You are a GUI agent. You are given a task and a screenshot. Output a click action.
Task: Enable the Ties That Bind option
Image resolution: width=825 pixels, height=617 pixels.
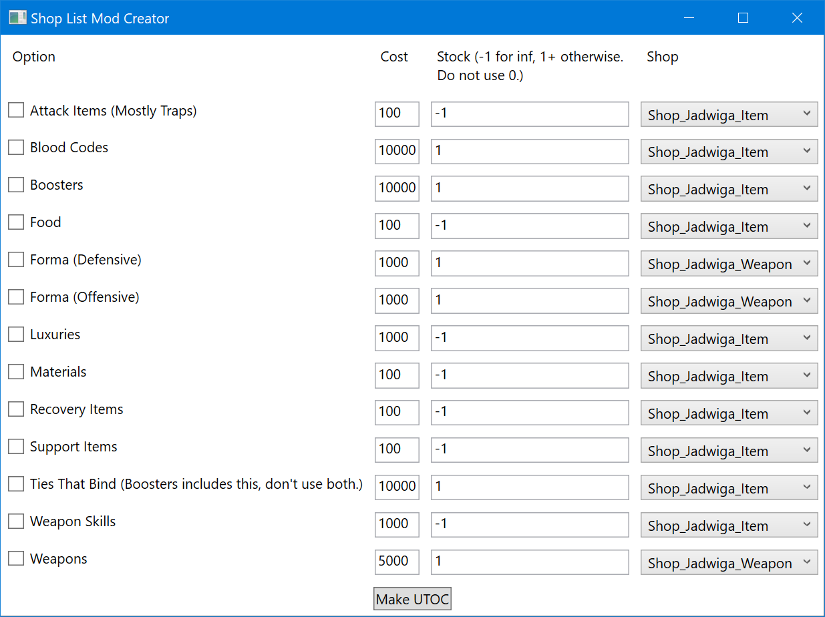pos(16,484)
